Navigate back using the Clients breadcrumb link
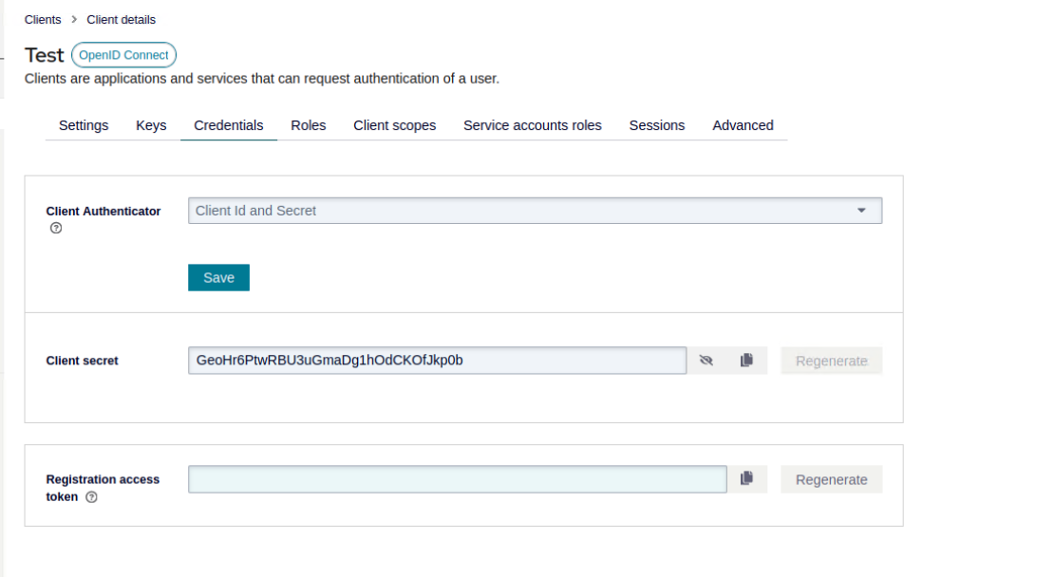This screenshot has height=577, width=1054. (x=43, y=18)
